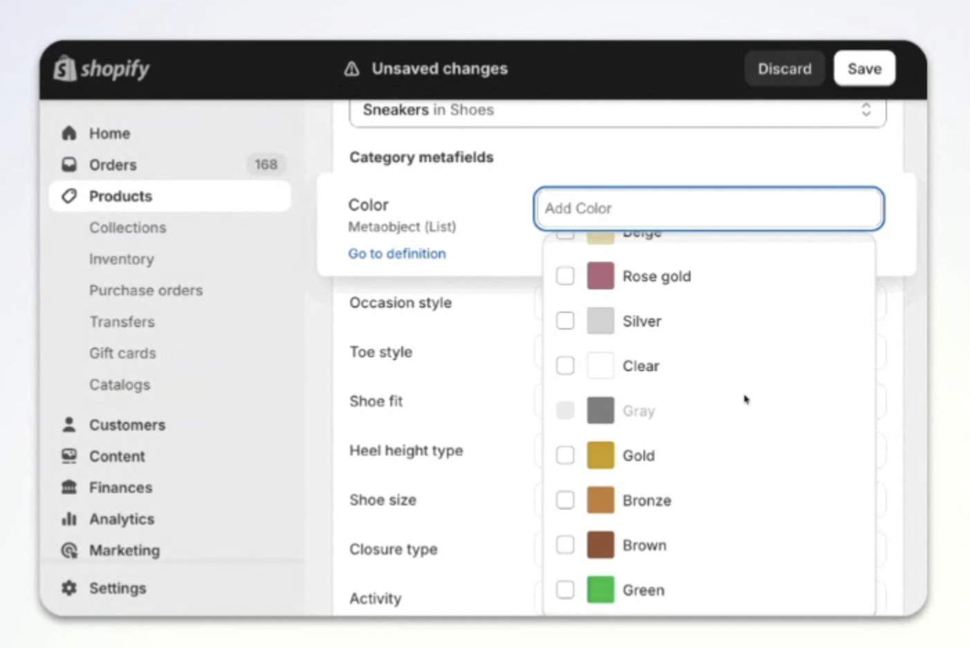This screenshot has width=970, height=648.
Task: Click the Metaobject (List) text
Action: point(402,226)
